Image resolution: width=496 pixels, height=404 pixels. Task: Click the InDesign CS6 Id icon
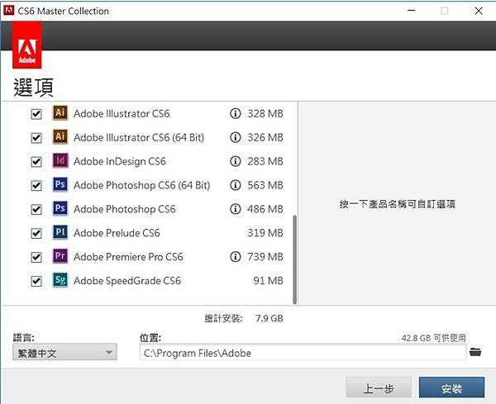tap(60, 160)
